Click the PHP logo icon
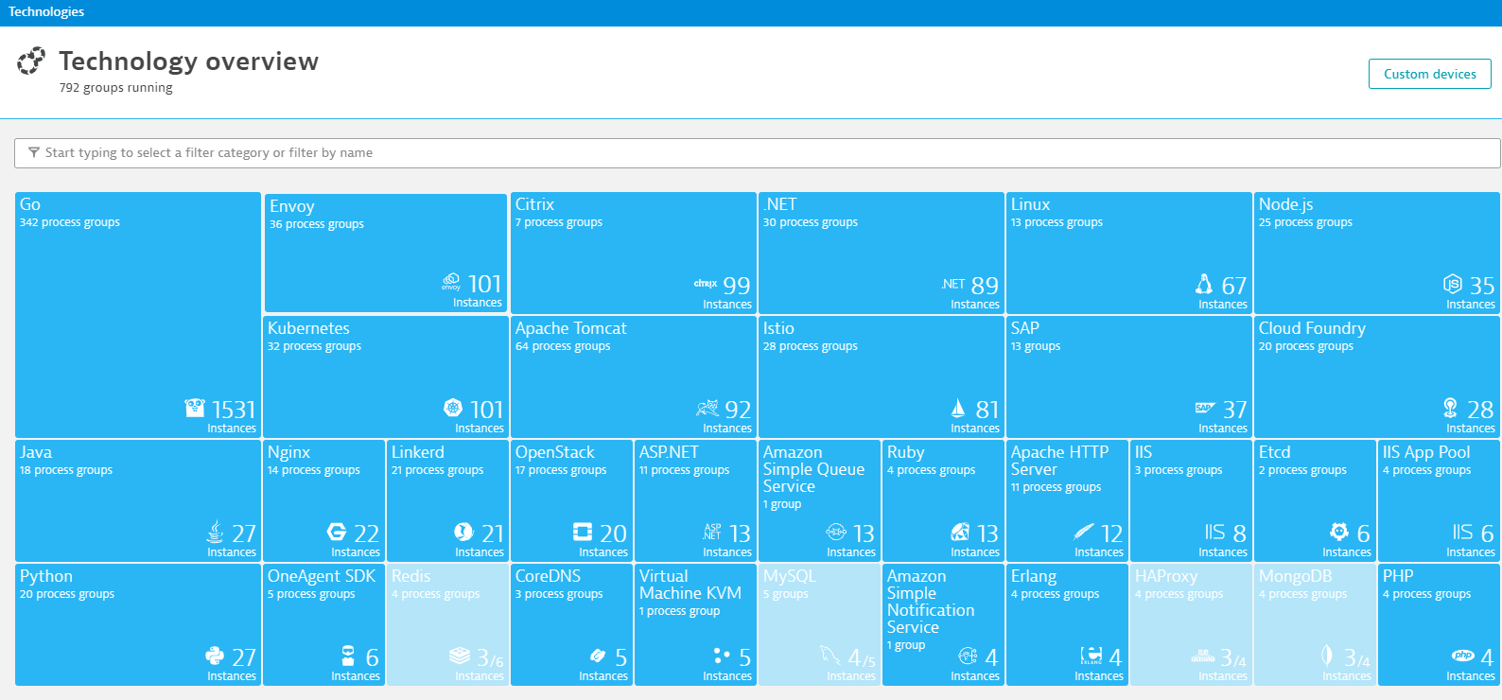The height and width of the screenshot is (700, 1502). 1463,656
